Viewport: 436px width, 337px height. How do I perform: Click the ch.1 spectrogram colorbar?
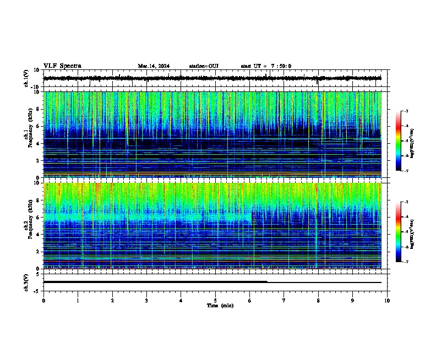(399, 141)
